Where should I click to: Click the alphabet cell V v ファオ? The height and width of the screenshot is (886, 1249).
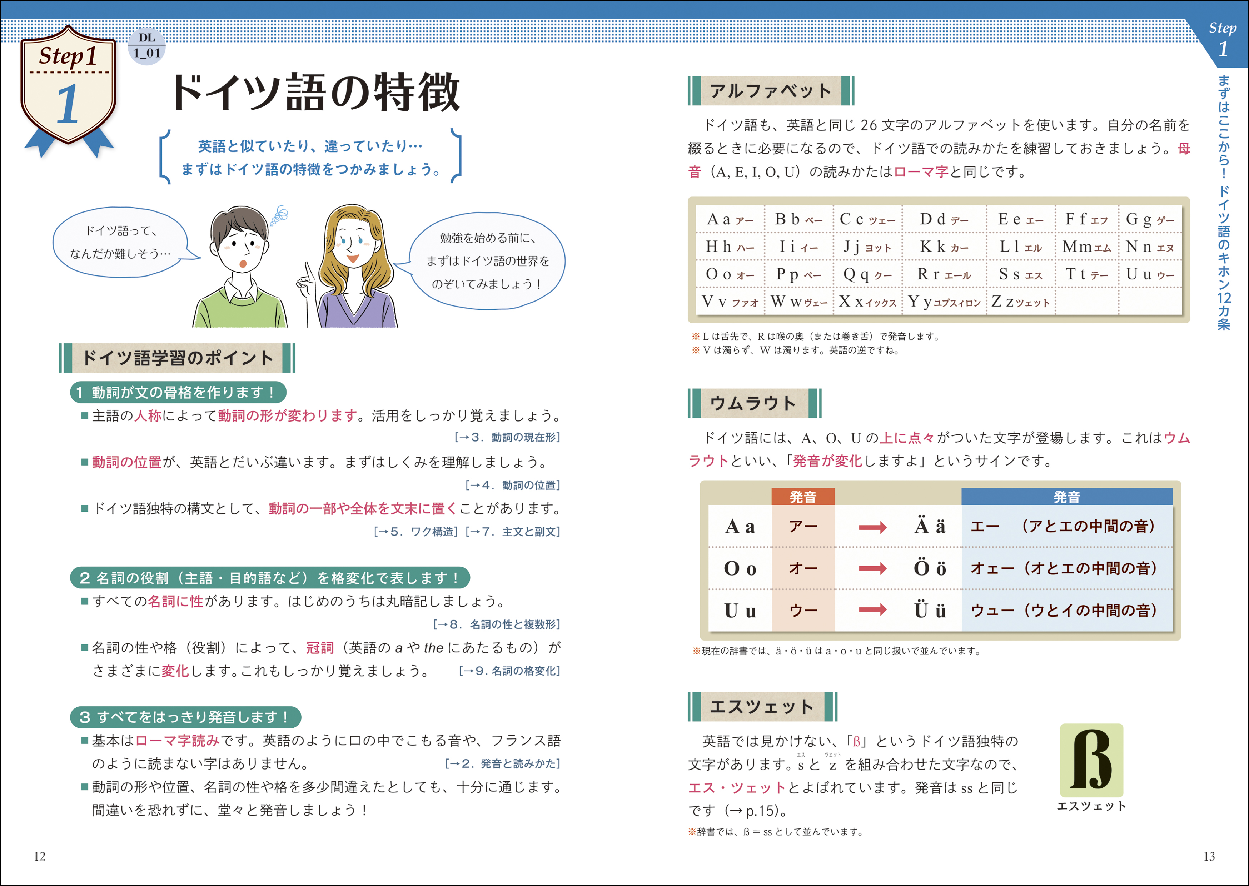click(730, 302)
